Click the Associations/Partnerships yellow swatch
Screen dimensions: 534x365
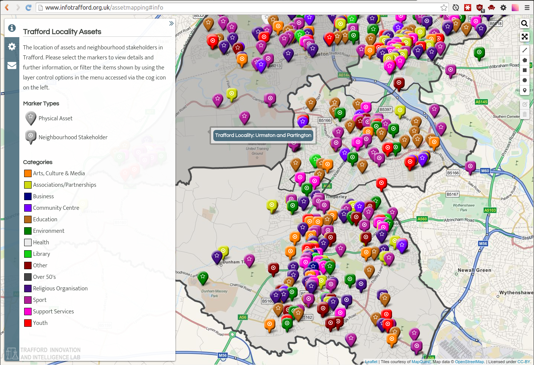pos(28,185)
